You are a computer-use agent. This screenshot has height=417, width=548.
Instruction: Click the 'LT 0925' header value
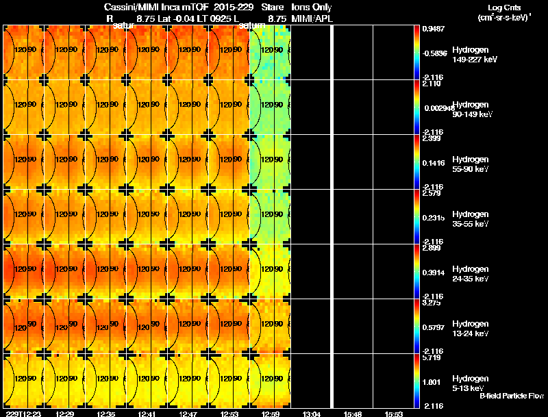(214, 18)
